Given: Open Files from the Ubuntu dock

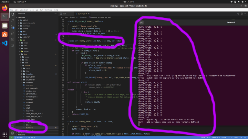Looking at the screenshot, I should [x=5, y=25].
